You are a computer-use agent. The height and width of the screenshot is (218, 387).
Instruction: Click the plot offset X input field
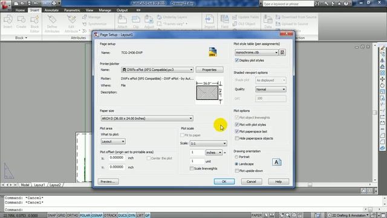(x=117, y=157)
